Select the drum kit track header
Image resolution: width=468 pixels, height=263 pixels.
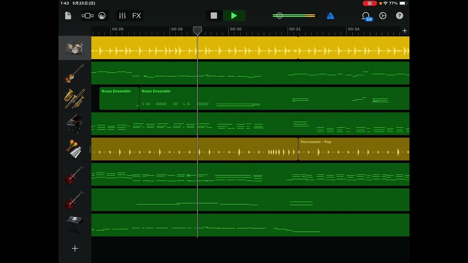pos(75,48)
